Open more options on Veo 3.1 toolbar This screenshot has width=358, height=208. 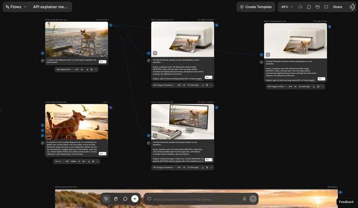click(x=97, y=161)
